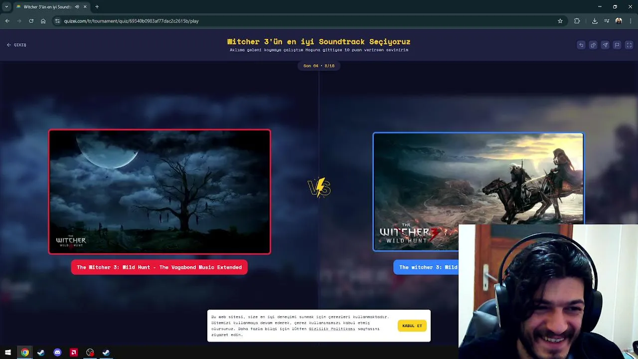Click the paper plane share icon
This screenshot has width=638, height=359.
click(605, 45)
